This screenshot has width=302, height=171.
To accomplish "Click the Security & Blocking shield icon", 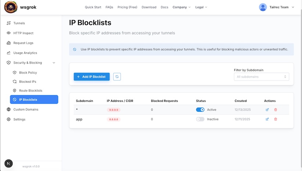I will tap(9, 63).
